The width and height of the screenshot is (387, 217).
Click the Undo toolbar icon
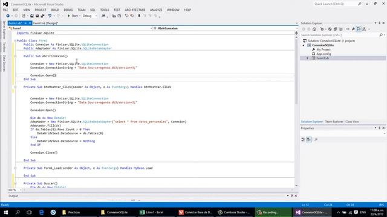(x=50, y=16)
